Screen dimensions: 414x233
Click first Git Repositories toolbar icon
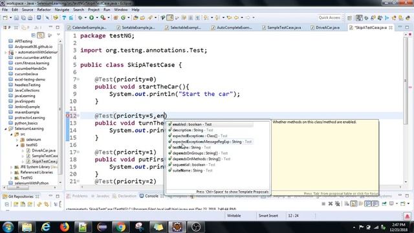7,205
